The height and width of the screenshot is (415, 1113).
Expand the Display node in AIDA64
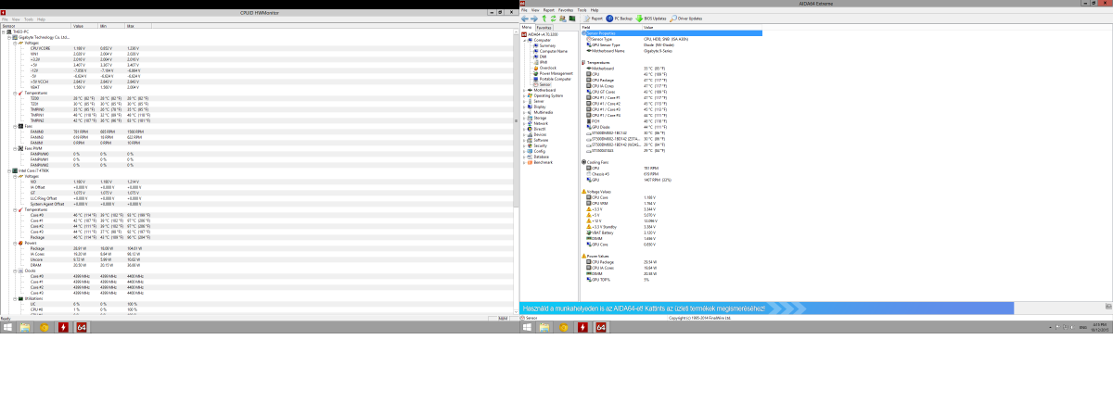525,107
